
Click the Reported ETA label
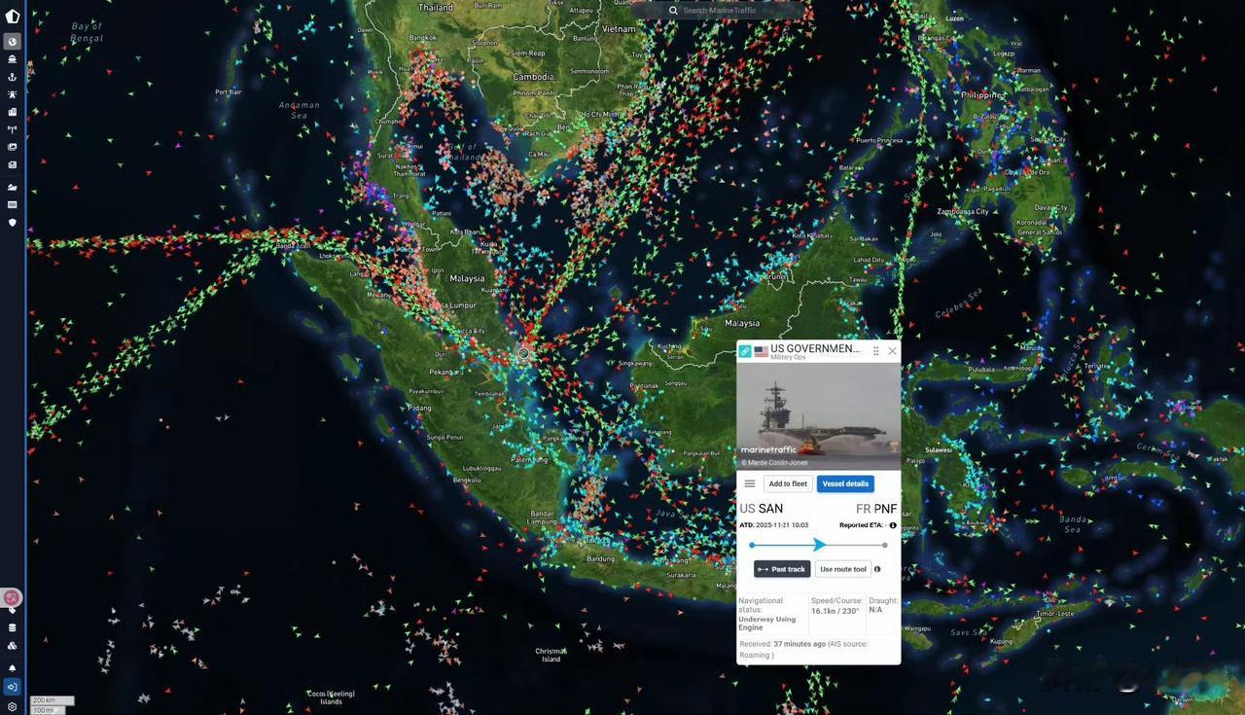[x=862, y=525]
